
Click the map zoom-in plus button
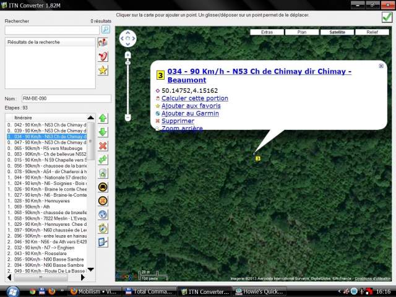click(x=127, y=55)
